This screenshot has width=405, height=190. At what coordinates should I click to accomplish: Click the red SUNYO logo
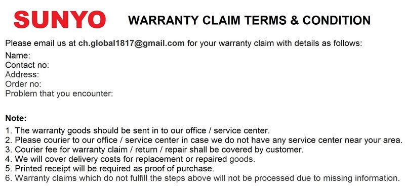[x=60, y=20]
